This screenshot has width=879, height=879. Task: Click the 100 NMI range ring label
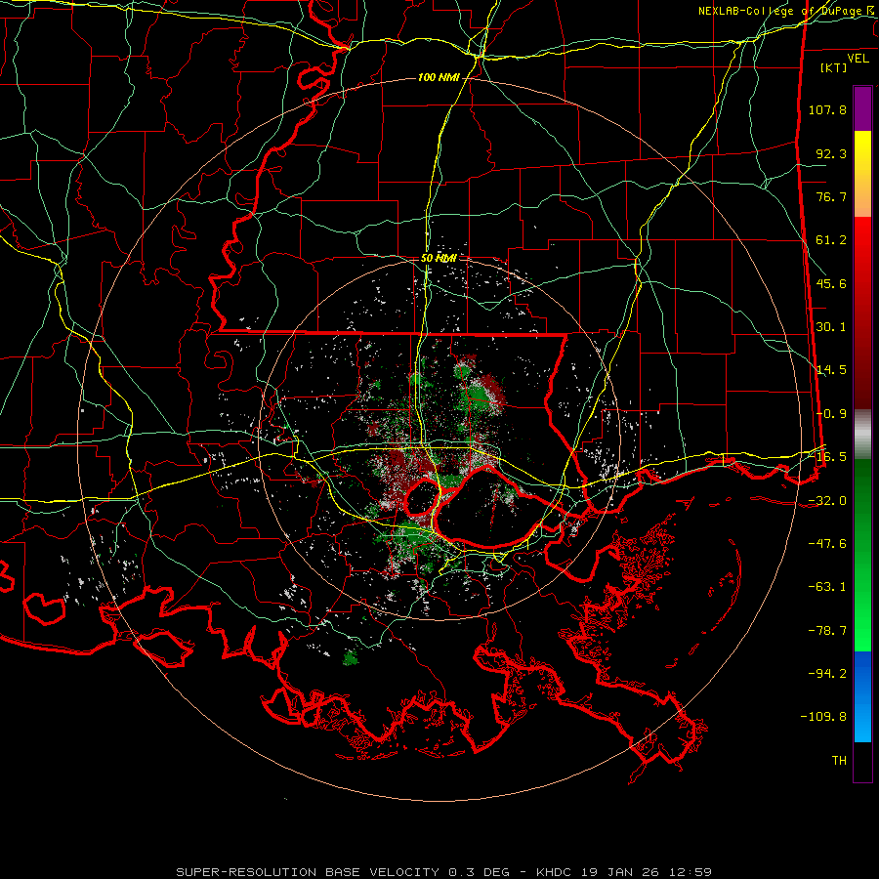tap(439, 77)
